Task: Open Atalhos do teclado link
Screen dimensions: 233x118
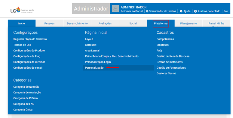Action: [x=209, y=11]
